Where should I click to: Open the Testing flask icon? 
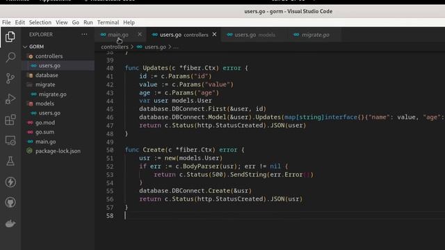pyautogui.click(x=10, y=161)
